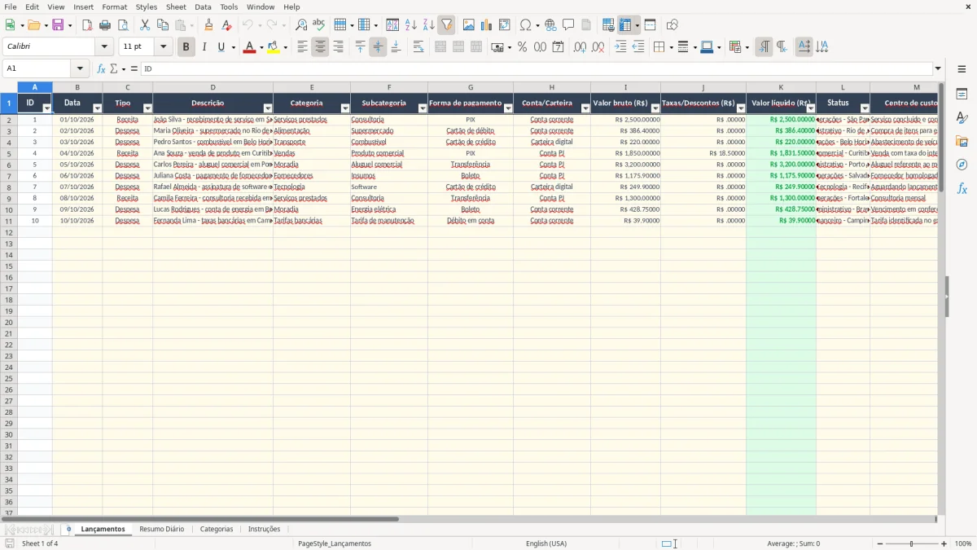Click the yellow background highlight color
This screenshot has height=550, width=977.
(274, 47)
